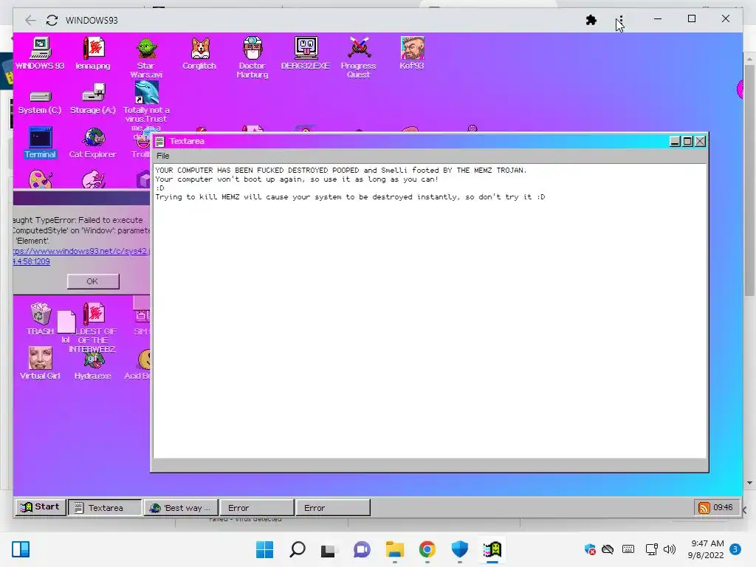Open the three-dot browser menu
756x567 pixels.
coord(621,20)
